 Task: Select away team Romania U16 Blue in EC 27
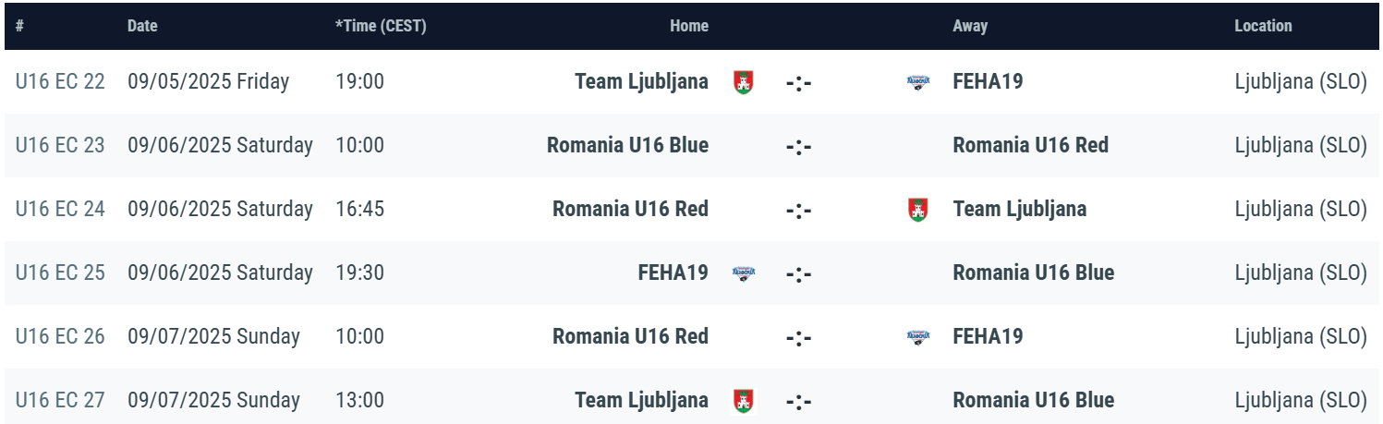tap(1033, 400)
